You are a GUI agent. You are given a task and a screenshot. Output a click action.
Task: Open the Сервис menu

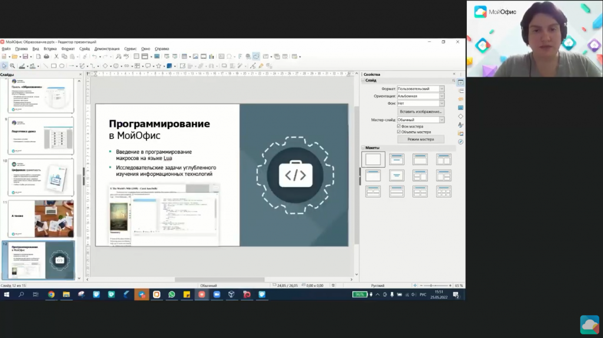[130, 49]
